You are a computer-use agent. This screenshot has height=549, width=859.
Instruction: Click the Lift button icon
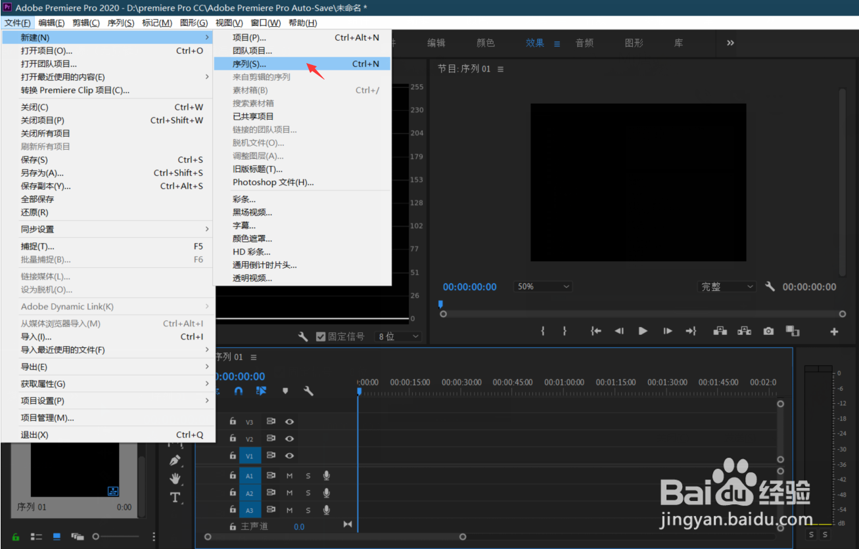tap(720, 331)
